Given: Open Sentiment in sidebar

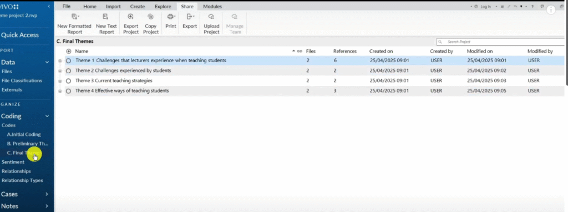Looking at the screenshot, I should coord(13,162).
